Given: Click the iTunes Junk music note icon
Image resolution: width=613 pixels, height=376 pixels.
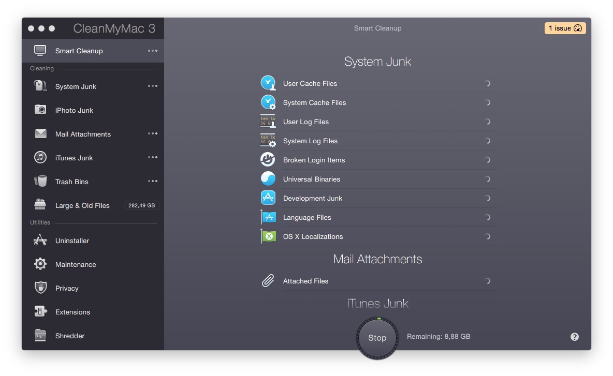Looking at the screenshot, I should coord(40,158).
